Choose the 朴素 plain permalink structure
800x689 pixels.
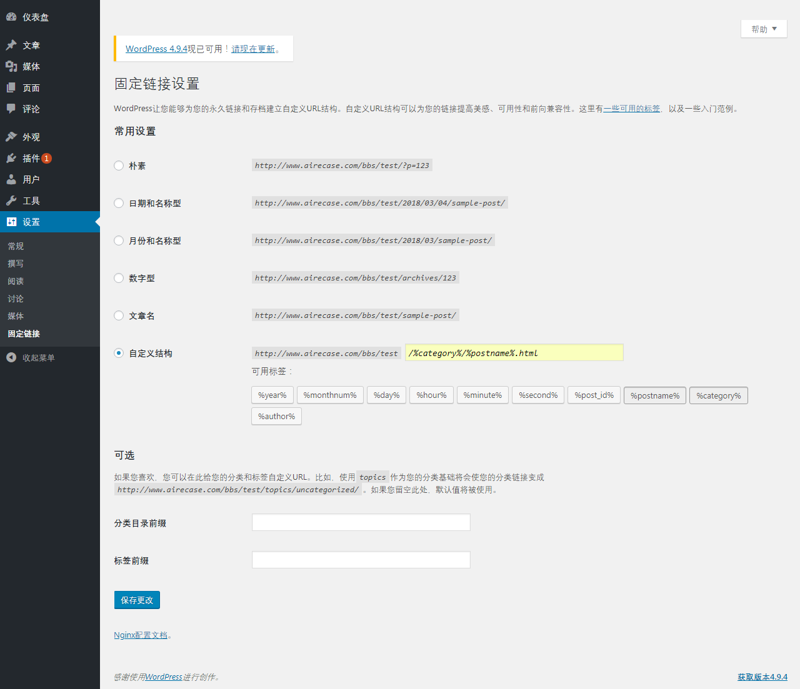tap(119, 166)
